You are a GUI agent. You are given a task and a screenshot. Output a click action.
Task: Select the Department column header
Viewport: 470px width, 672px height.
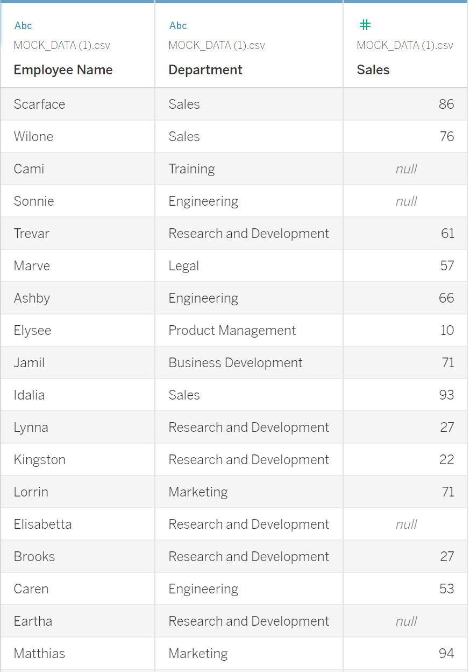point(205,70)
